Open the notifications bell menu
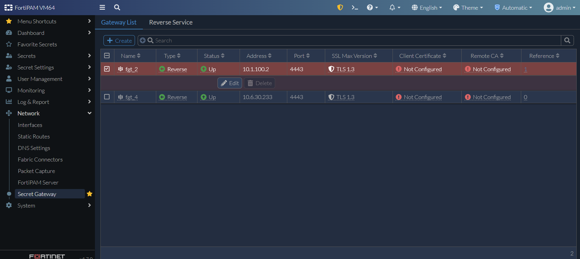Viewport: 580px width, 259px height. click(395, 8)
